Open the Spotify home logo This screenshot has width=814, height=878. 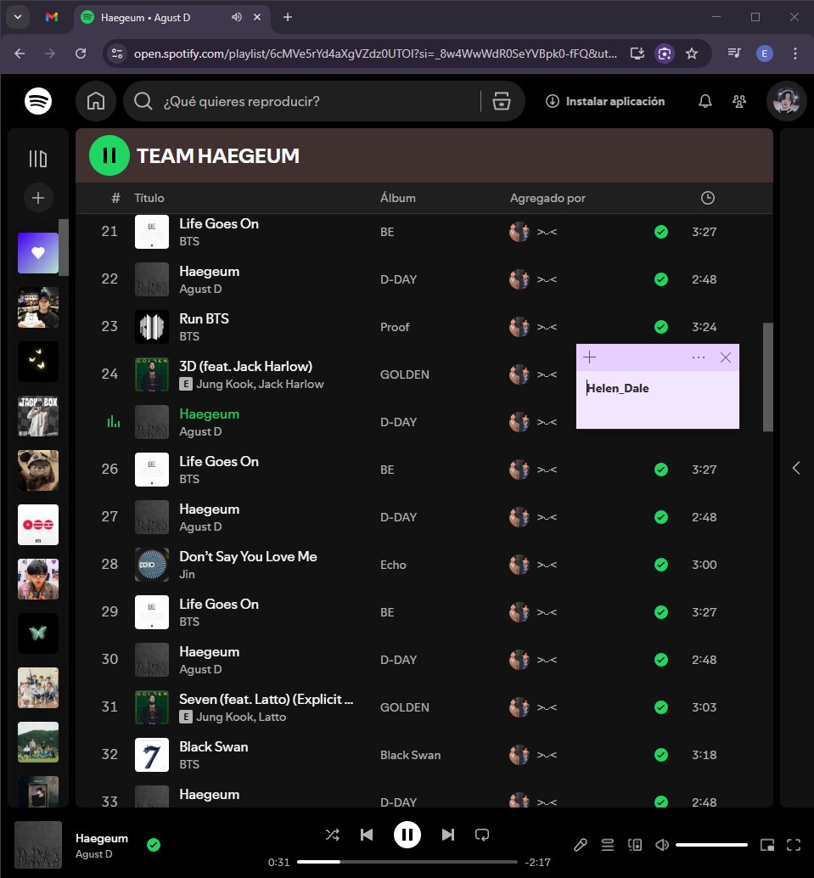pos(38,101)
